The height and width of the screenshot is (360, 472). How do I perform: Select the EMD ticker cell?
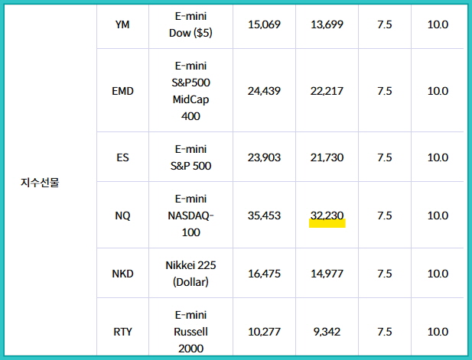point(122,91)
